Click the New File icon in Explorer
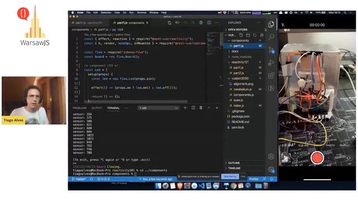358x201 pixels. (x=241, y=35)
